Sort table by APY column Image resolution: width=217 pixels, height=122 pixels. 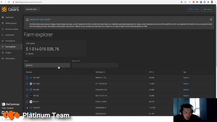click(152, 72)
